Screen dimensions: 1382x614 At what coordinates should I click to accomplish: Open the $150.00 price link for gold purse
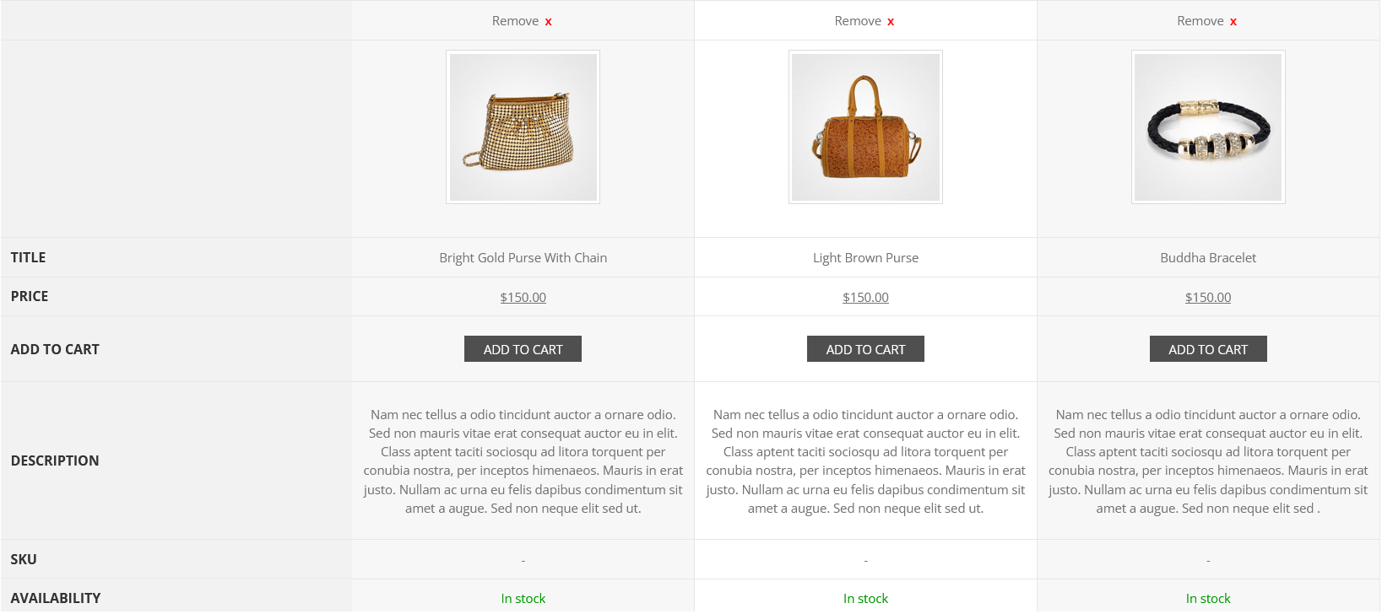pyautogui.click(x=522, y=297)
